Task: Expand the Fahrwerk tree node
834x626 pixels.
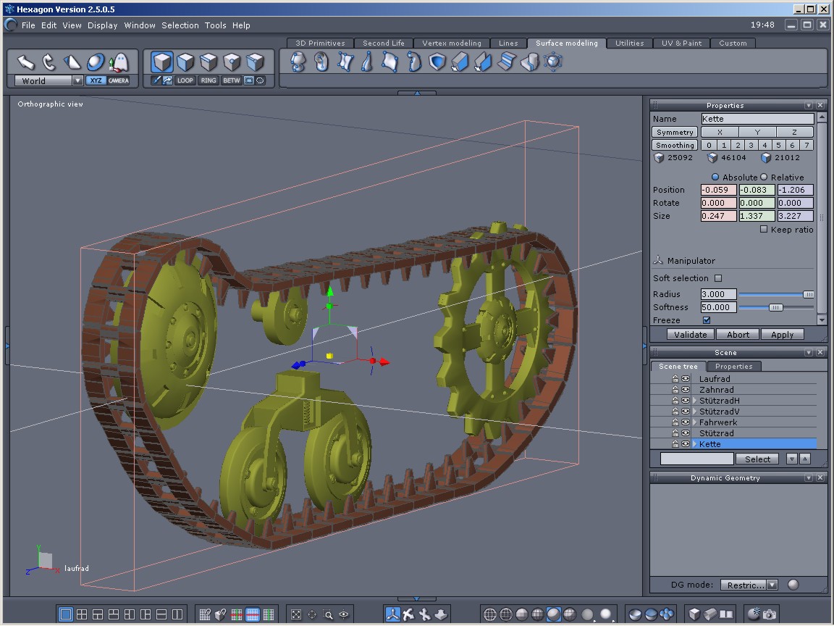Action: (x=695, y=422)
